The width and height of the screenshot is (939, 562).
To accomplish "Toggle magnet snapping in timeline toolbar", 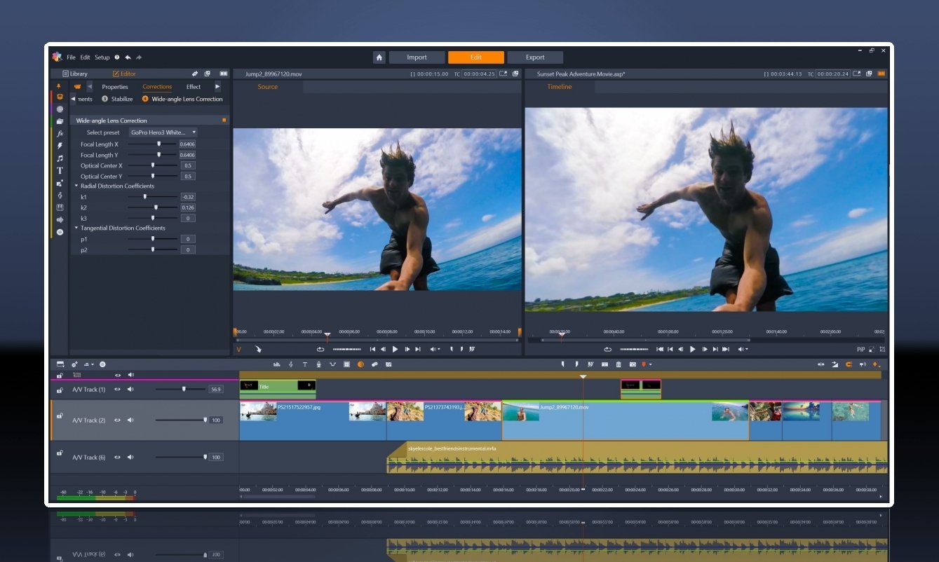I will (849, 364).
